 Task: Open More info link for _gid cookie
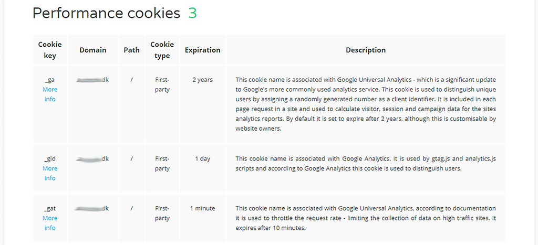point(50,173)
